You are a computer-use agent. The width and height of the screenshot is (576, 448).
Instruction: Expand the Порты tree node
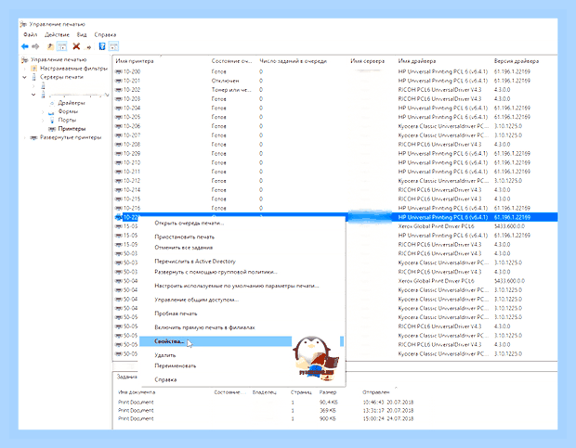(x=42, y=121)
